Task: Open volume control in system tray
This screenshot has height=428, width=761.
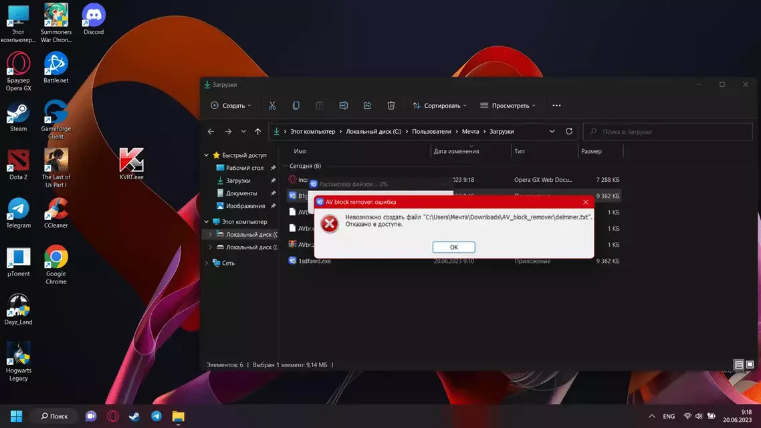Action: tap(699, 417)
